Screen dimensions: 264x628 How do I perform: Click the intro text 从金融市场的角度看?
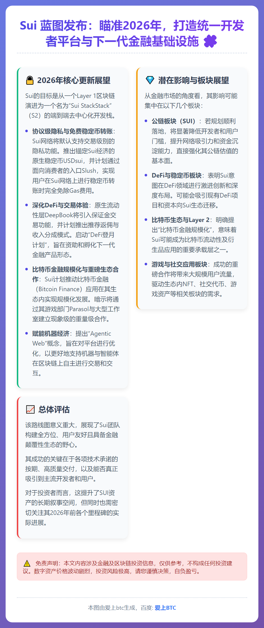191,101
